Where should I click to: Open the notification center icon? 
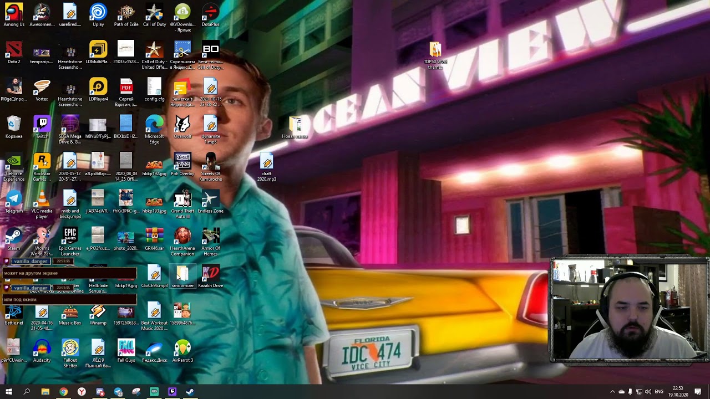pyautogui.click(x=698, y=392)
